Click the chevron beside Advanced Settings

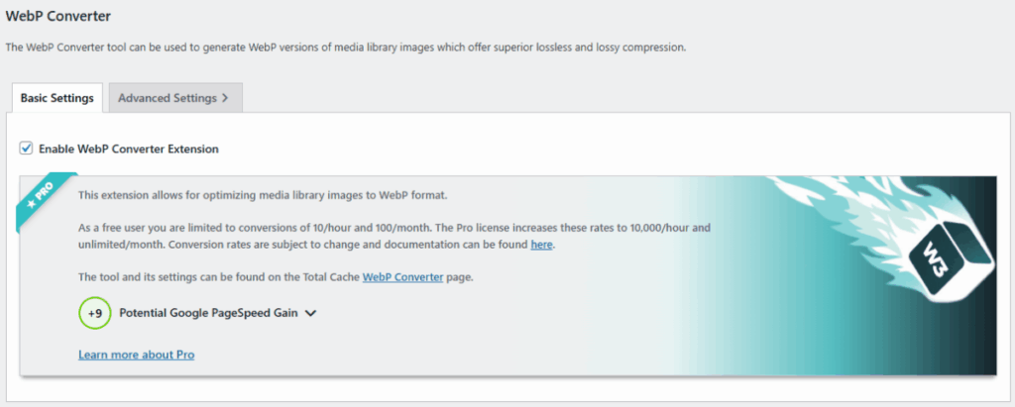(226, 98)
